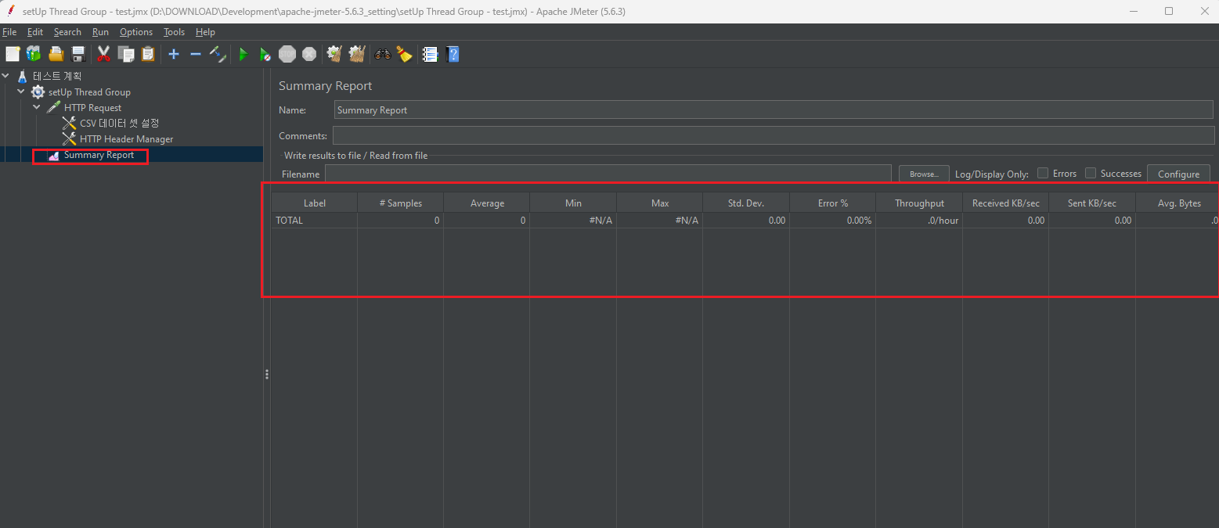Start test with no pauses icon

point(265,54)
